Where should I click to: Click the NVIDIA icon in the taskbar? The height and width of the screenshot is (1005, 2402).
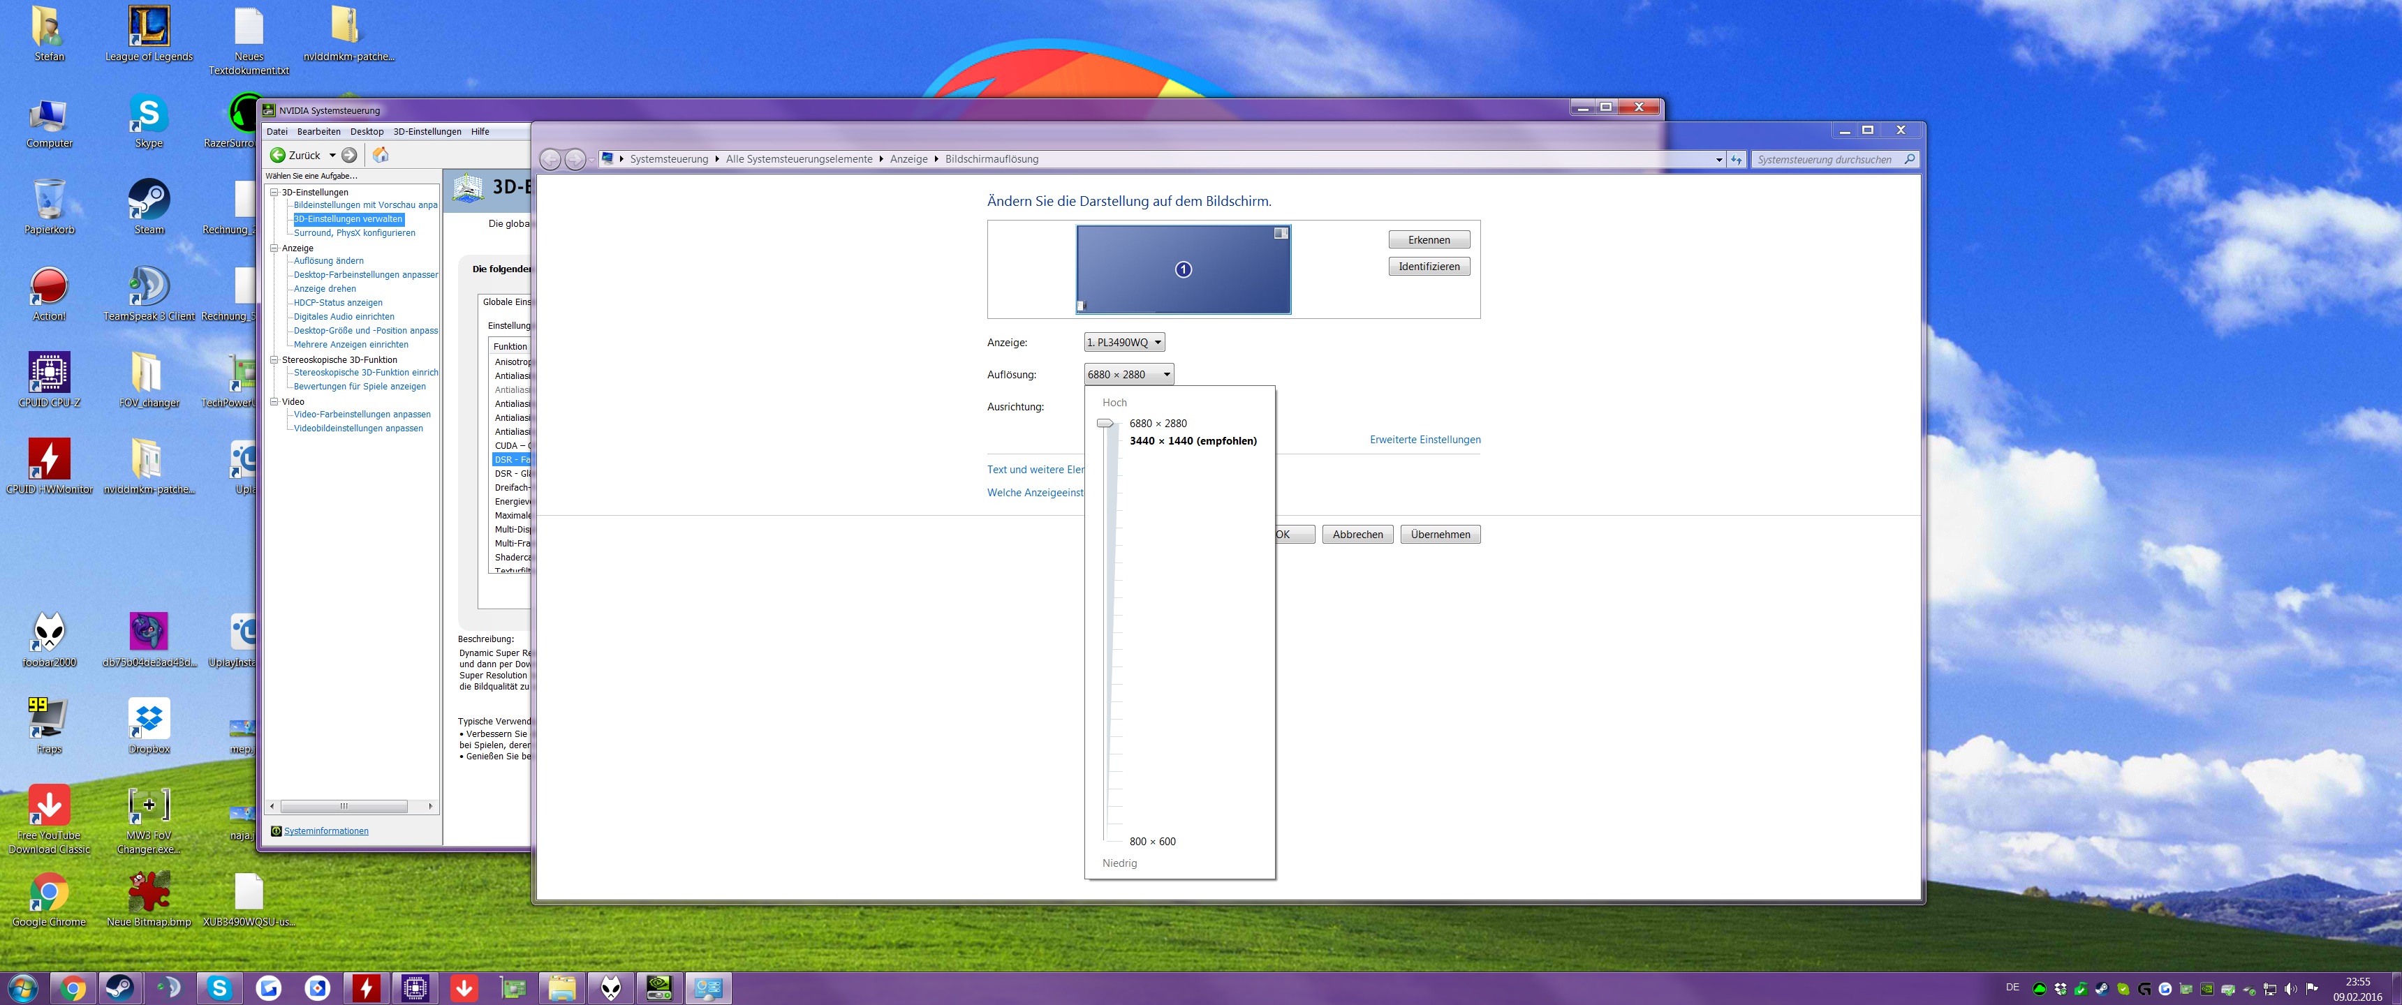point(659,988)
